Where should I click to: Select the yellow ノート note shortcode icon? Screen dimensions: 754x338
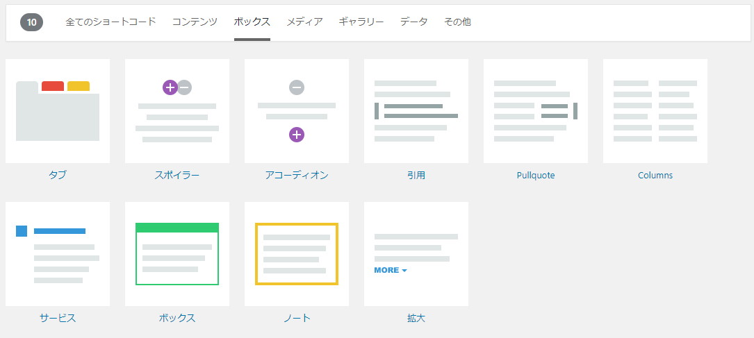point(297,254)
